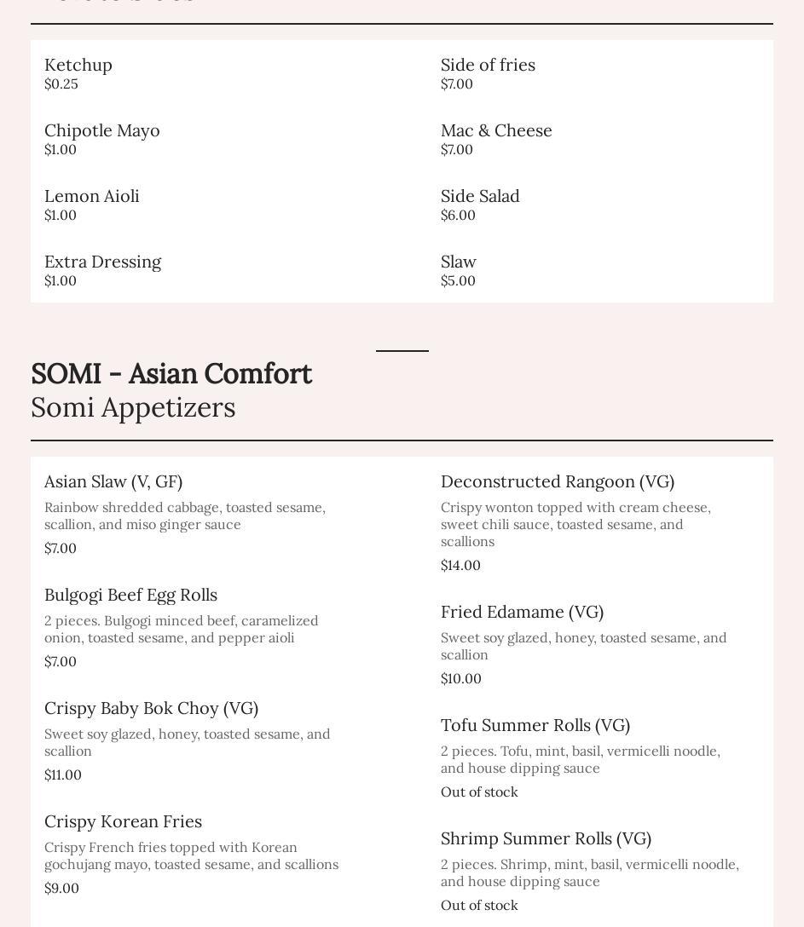Image resolution: width=804 pixels, height=927 pixels.
Task: Click Out of stock under Tofu Summer Rolls
Action: [x=479, y=792]
